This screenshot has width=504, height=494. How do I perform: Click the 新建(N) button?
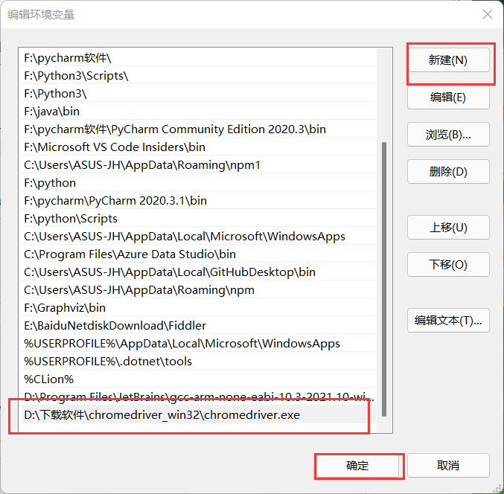tap(448, 60)
